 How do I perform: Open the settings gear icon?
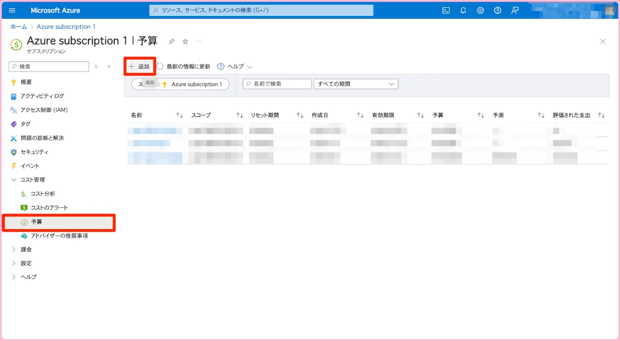pos(481,10)
